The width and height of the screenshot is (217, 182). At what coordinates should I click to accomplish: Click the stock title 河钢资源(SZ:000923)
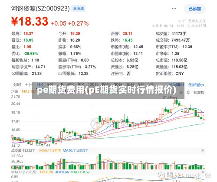click(40, 9)
